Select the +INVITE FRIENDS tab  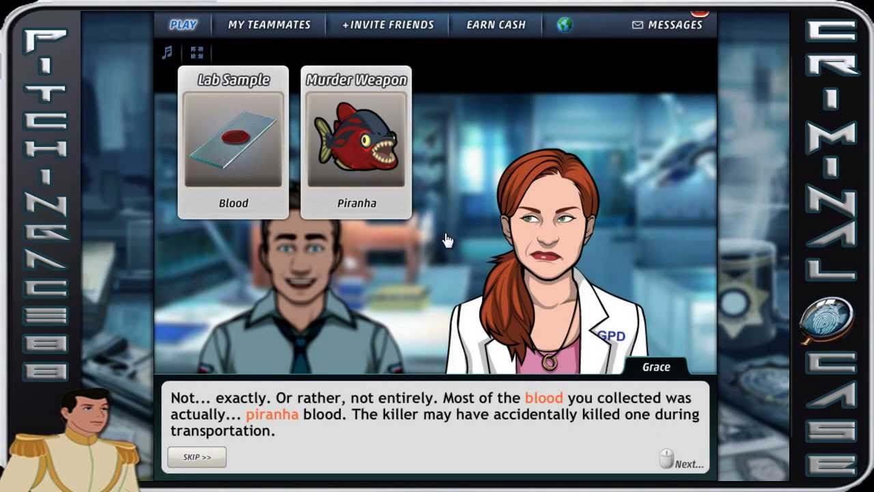click(x=388, y=25)
